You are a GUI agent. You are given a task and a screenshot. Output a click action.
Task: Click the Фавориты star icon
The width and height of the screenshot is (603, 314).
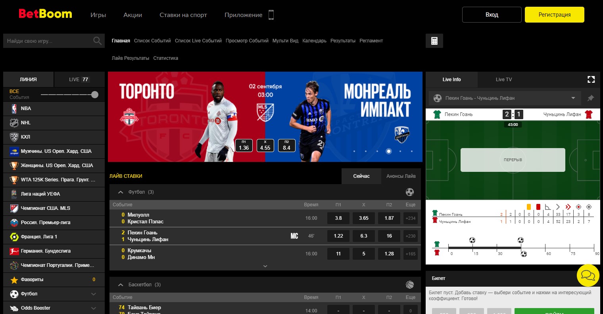tap(14, 280)
